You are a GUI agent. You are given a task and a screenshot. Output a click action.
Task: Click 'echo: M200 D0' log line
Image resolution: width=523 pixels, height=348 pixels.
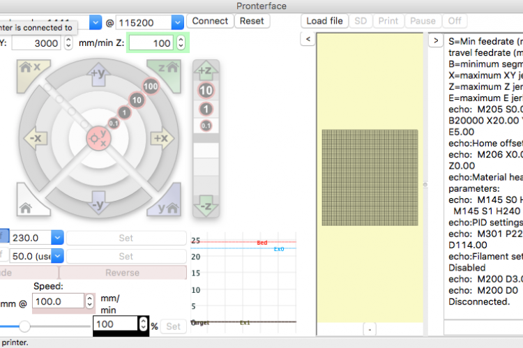483,290
